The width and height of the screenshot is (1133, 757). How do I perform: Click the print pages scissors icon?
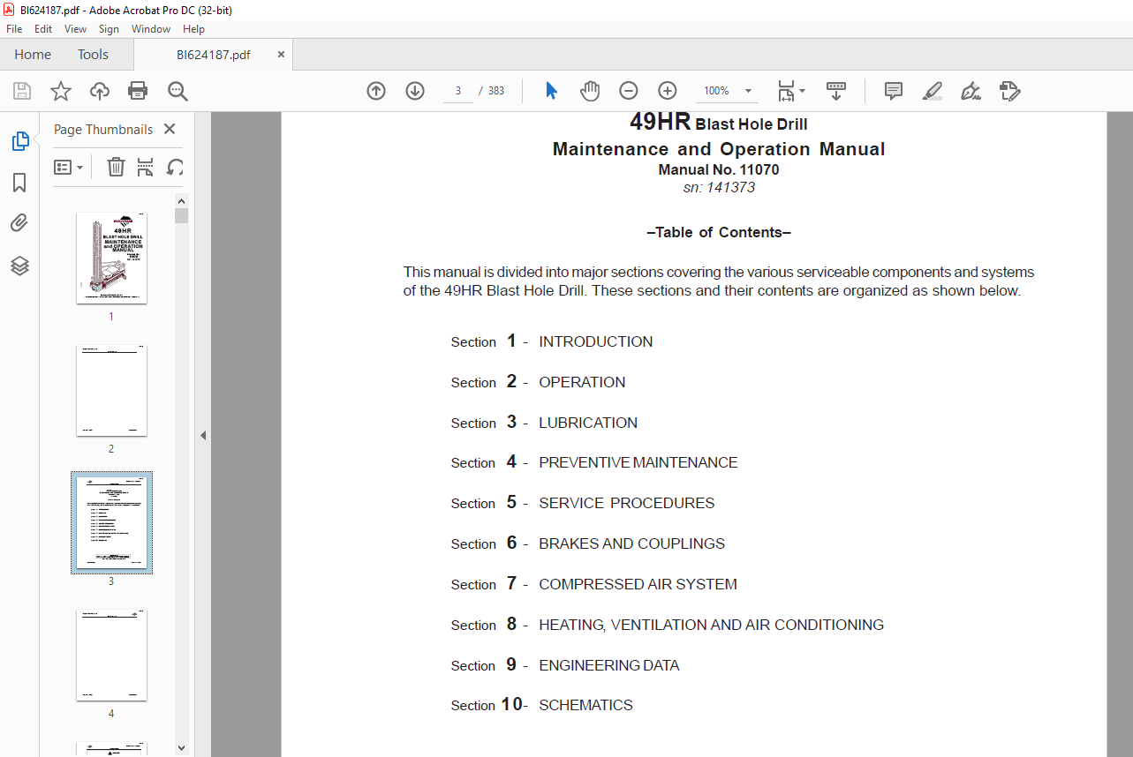coord(146,167)
